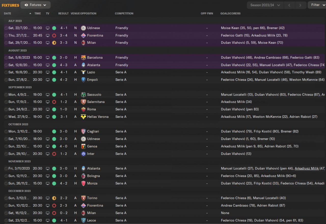The width and height of the screenshot is (326, 224).
Task: Click the Lecce club badge
Action: tap(83, 220)
